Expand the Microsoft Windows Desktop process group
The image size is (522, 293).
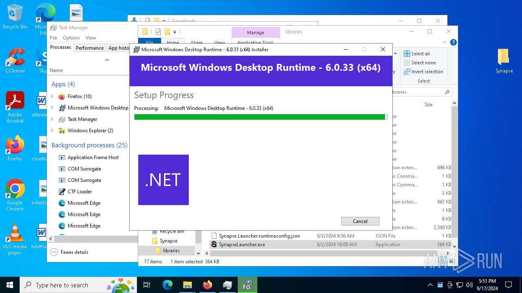(52, 108)
